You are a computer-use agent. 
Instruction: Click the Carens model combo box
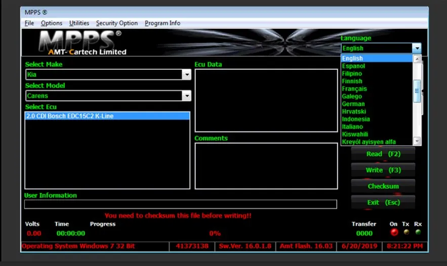108,96
